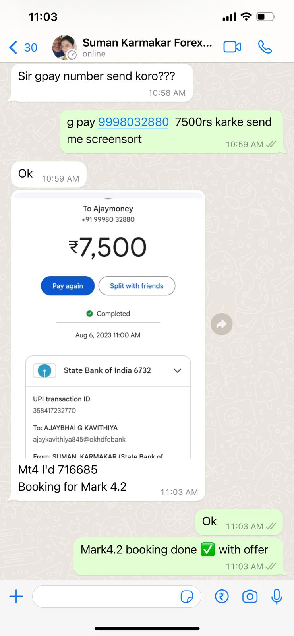Open the sticker picker in message field
The width and height of the screenshot is (294, 636).
[x=187, y=597]
